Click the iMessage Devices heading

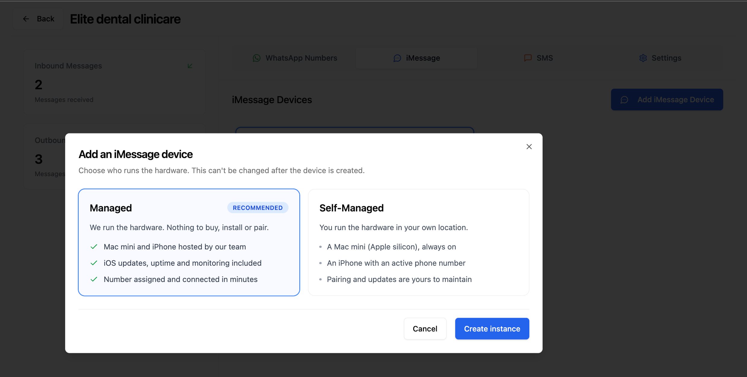click(272, 100)
